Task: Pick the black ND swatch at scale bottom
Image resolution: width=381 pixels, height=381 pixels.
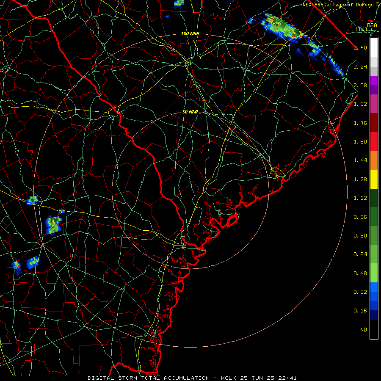Action: (x=374, y=329)
